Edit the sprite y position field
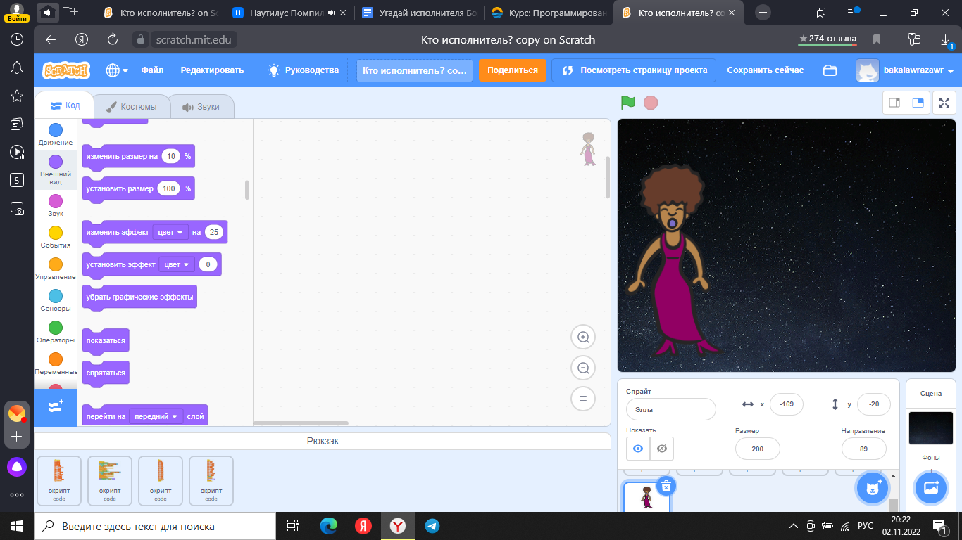Viewport: 962px width, 540px height. point(873,404)
